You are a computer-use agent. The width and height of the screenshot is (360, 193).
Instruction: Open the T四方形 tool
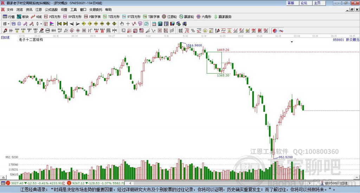[111, 17]
